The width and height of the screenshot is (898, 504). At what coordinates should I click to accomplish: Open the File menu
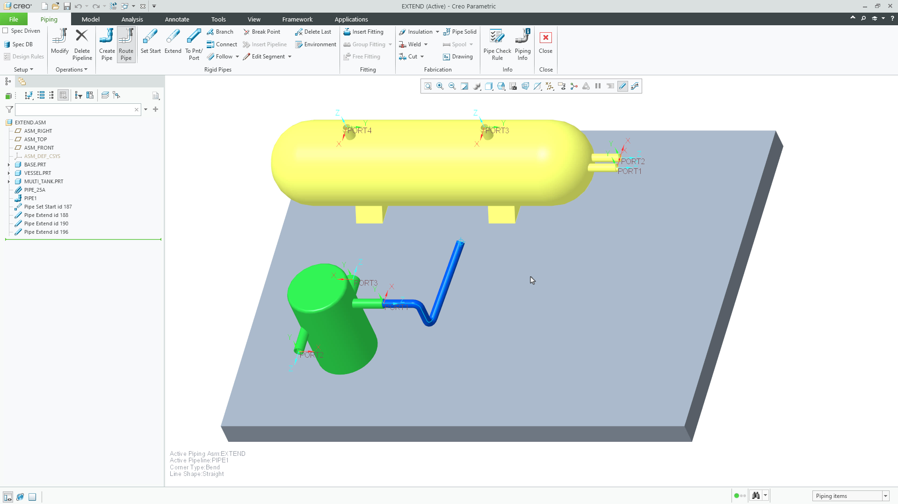point(14,19)
